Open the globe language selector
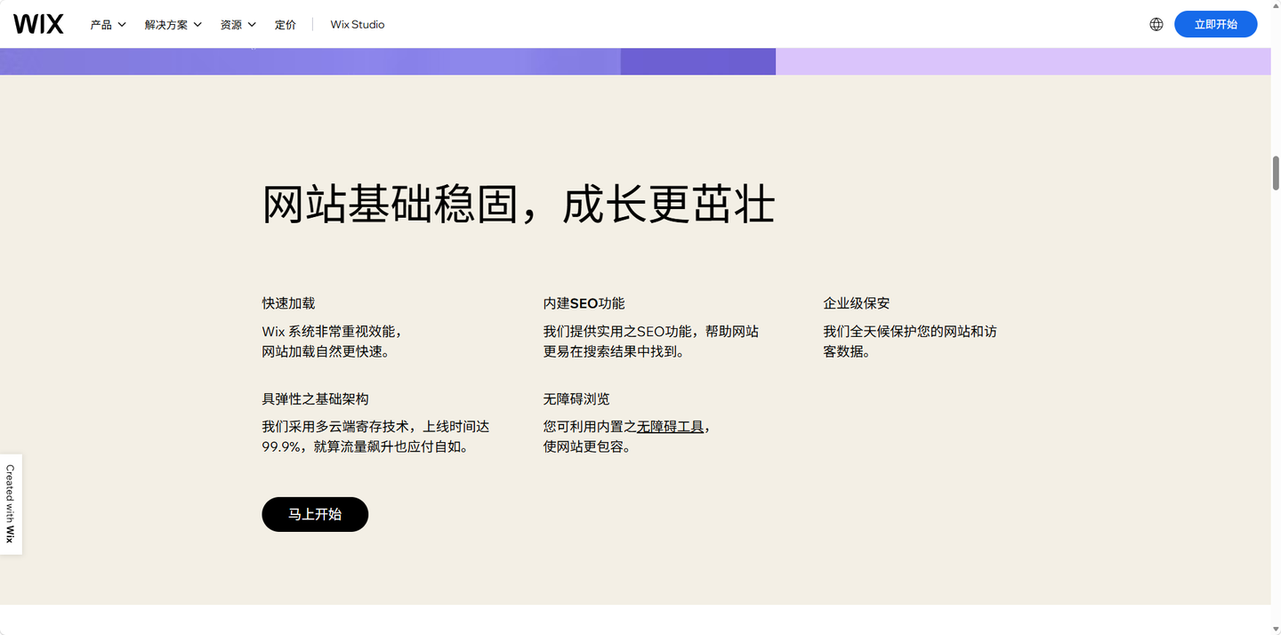The image size is (1281, 635). pos(1156,24)
